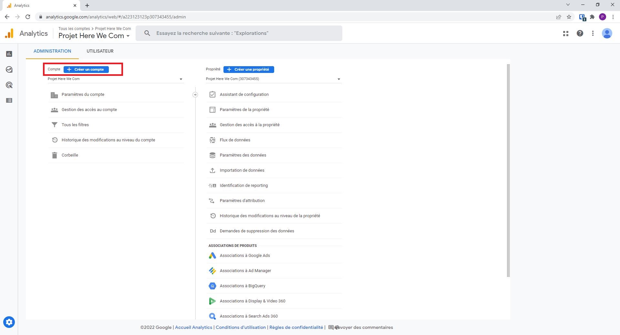Screen dimensions: 620x335
Task: Open the Projet Here We Com account switcher
Action: point(94,36)
